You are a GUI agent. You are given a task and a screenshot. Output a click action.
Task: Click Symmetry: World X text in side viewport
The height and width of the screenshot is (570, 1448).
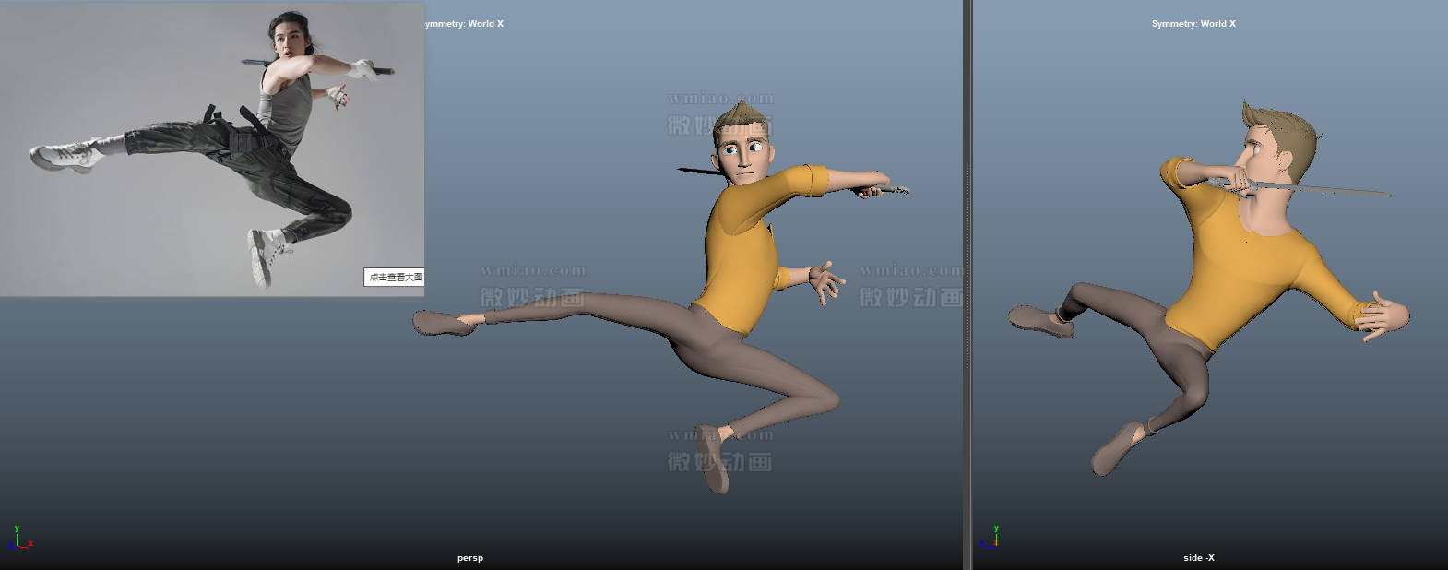pyautogui.click(x=1193, y=24)
